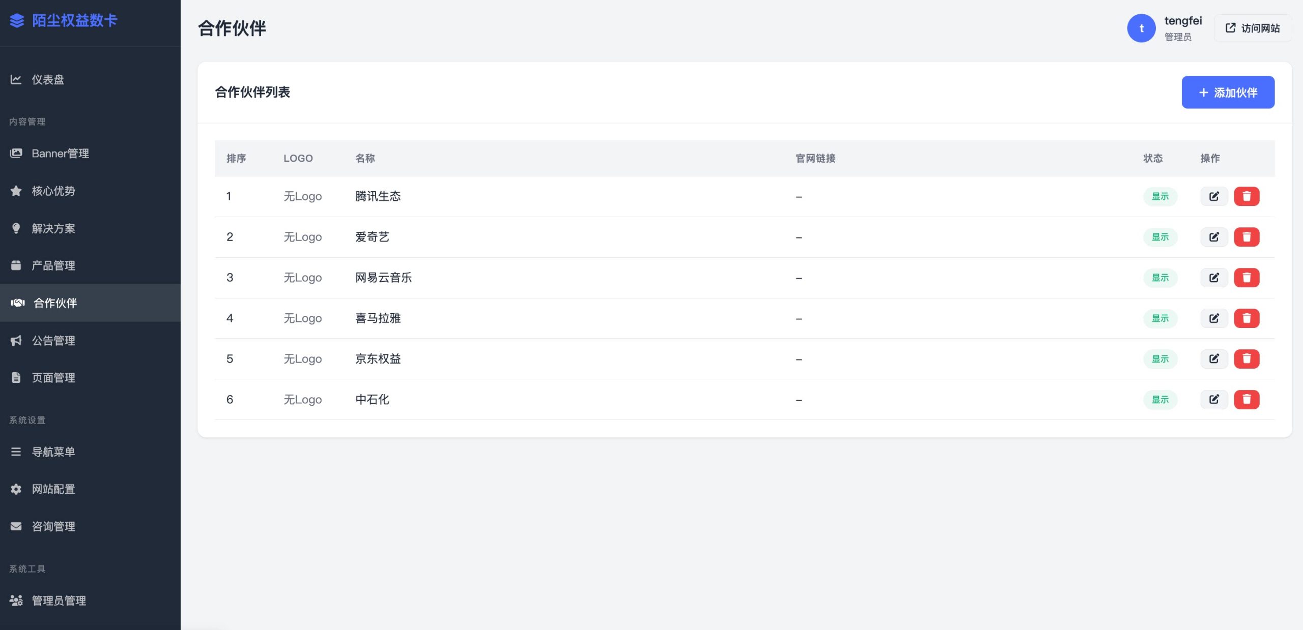Image resolution: width=1303 pixels, height=630 pixels.
Task: Click the 系统设置 section label
Action: (27, 421)
